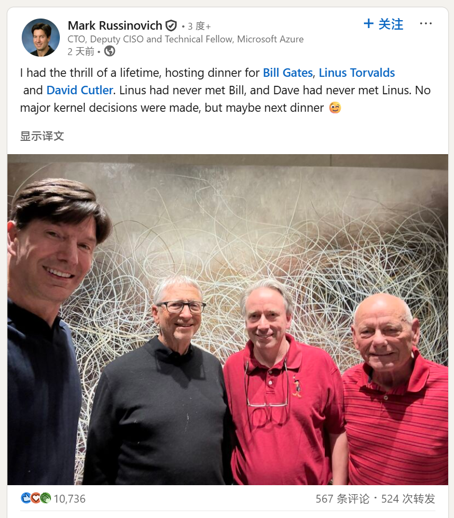Show translation via 显示译文
This screenshot has width=454, height=518.
coord(42,136)
